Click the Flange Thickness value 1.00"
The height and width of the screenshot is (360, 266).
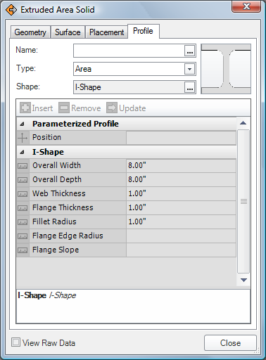click(x=181, y=208)
